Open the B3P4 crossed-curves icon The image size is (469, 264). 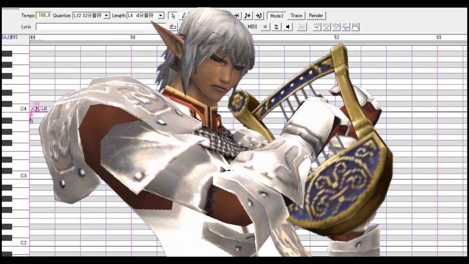[x=336, y=26]
